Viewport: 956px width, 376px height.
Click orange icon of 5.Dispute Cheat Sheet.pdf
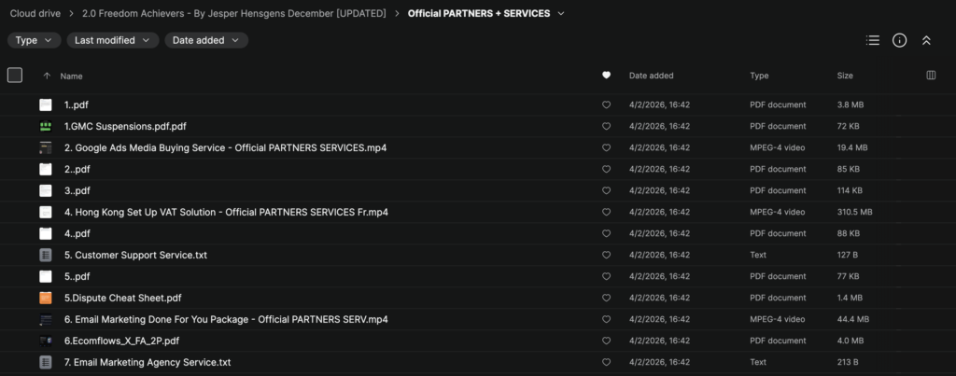[46, 298]
